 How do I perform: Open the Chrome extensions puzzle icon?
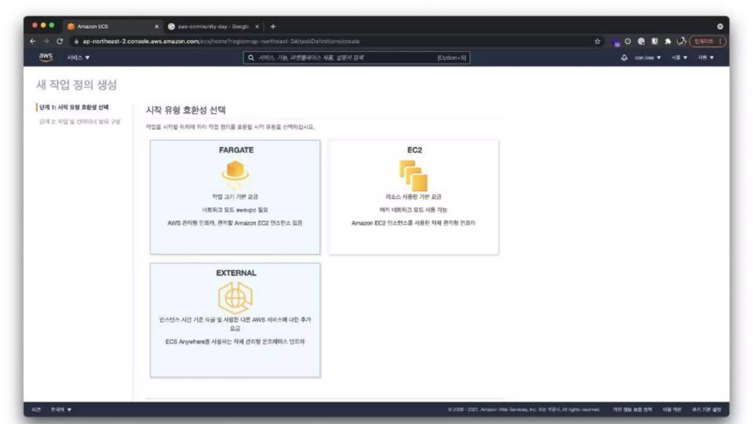pyautogui.click(x=668, y=42)
